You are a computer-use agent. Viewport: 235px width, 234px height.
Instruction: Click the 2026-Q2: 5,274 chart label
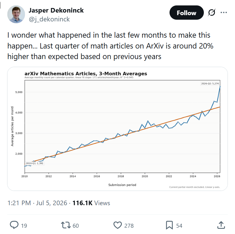210,84
